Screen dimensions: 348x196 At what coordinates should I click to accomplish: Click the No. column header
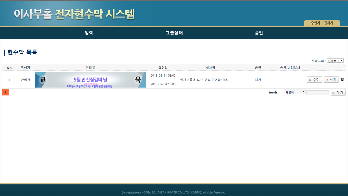10,68
